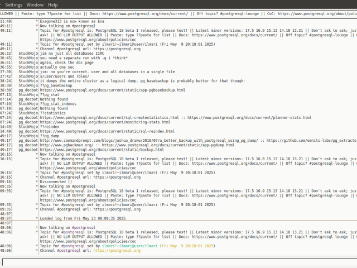357x268 pixels.
Task: Click StuckMojo nickname beside "??pg_dump" message
Action: coord(28,136)
